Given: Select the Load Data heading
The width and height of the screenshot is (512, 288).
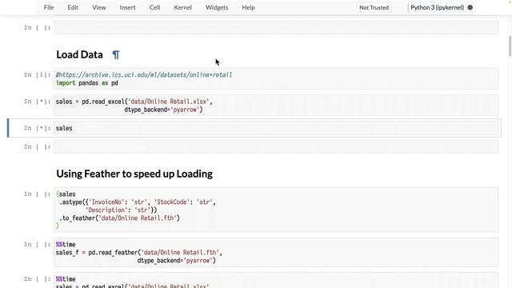Looking at the screenshot, I should click(x=79, y=54).
